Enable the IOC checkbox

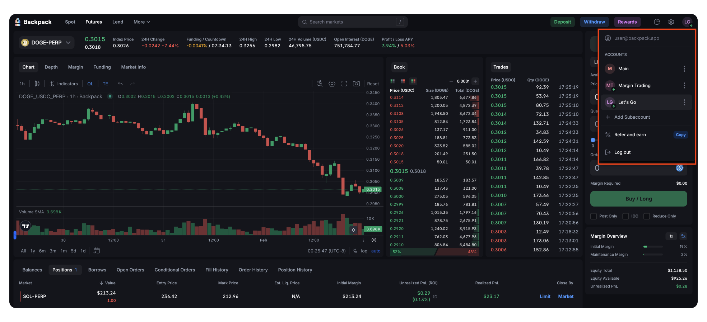625,216
